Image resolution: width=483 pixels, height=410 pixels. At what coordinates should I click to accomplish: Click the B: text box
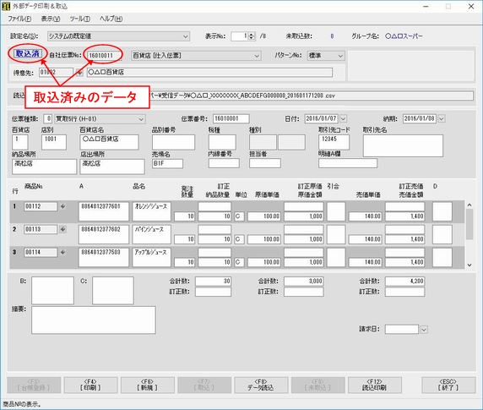52,291
